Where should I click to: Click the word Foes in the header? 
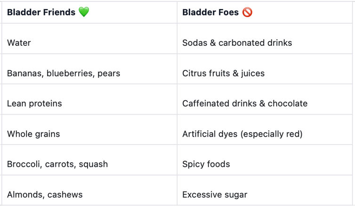tap(229, 12)
